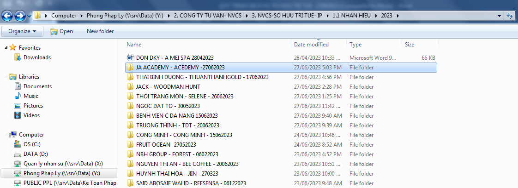Click the Open toolbar button
This screenshot has height=188, width=518.
coord(62,31)
